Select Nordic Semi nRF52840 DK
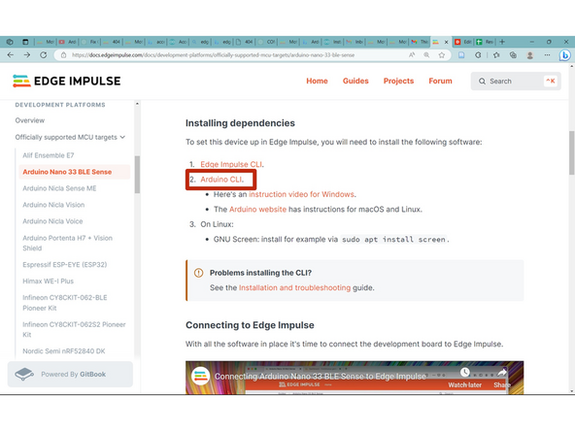The image size is (575, 431). (x=64, y=351)
